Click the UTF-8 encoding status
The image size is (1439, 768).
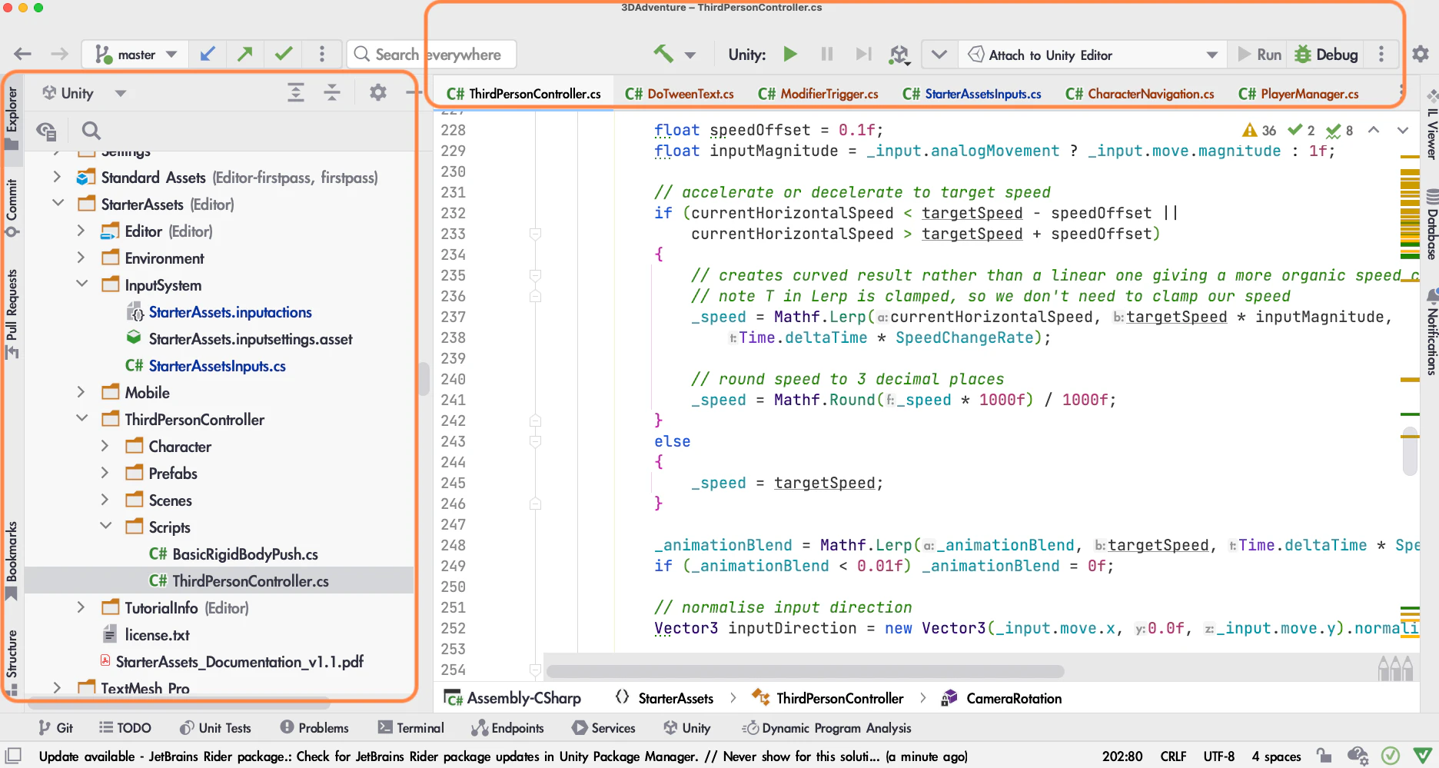coord(1219,756)
